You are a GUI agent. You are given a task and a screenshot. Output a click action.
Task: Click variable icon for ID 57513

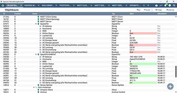tap(41, 26)
